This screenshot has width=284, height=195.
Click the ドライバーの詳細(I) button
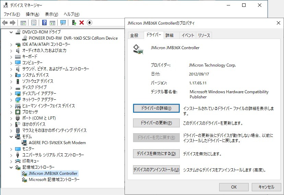pos(156,108)
